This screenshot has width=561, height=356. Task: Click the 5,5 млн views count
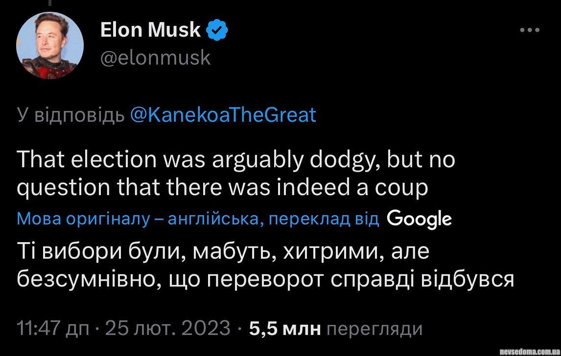click(285, 328)
